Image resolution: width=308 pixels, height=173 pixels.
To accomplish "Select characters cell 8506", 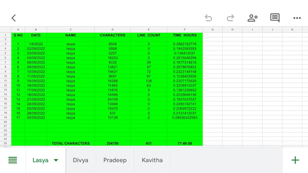I will tap(112, 44).
